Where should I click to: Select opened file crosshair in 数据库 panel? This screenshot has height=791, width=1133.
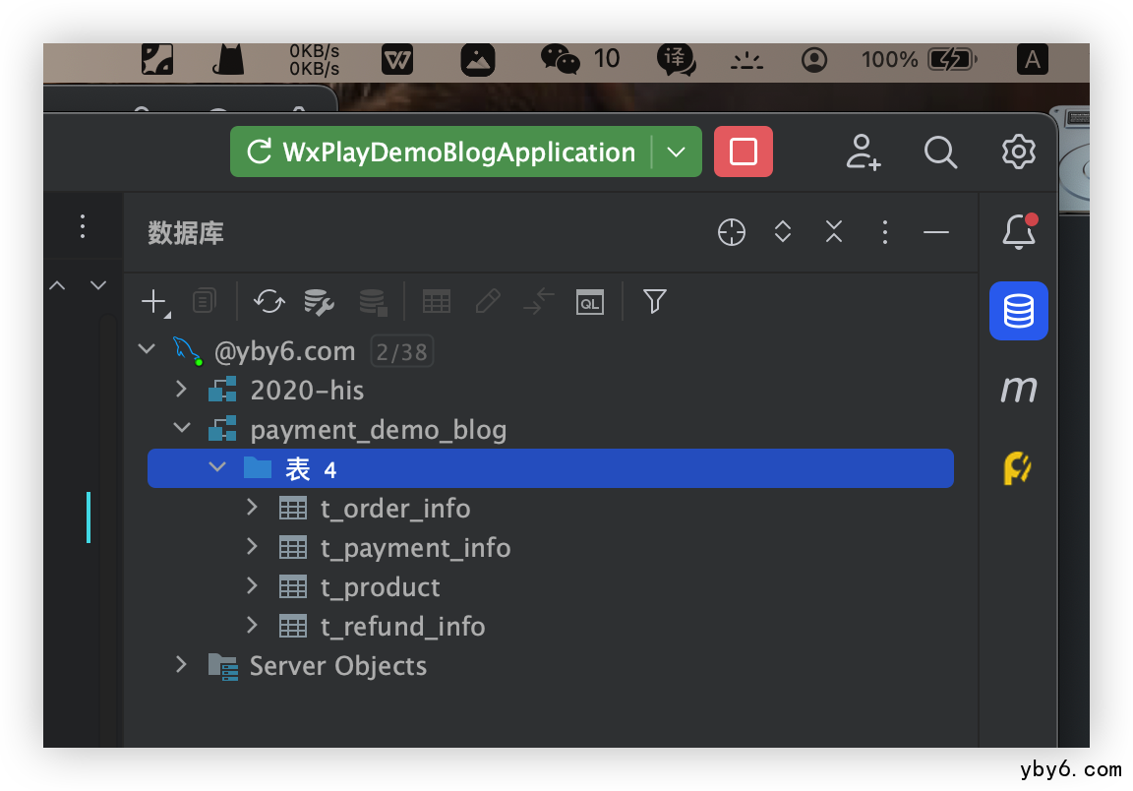pyautogui.click(x=732, y=232)
